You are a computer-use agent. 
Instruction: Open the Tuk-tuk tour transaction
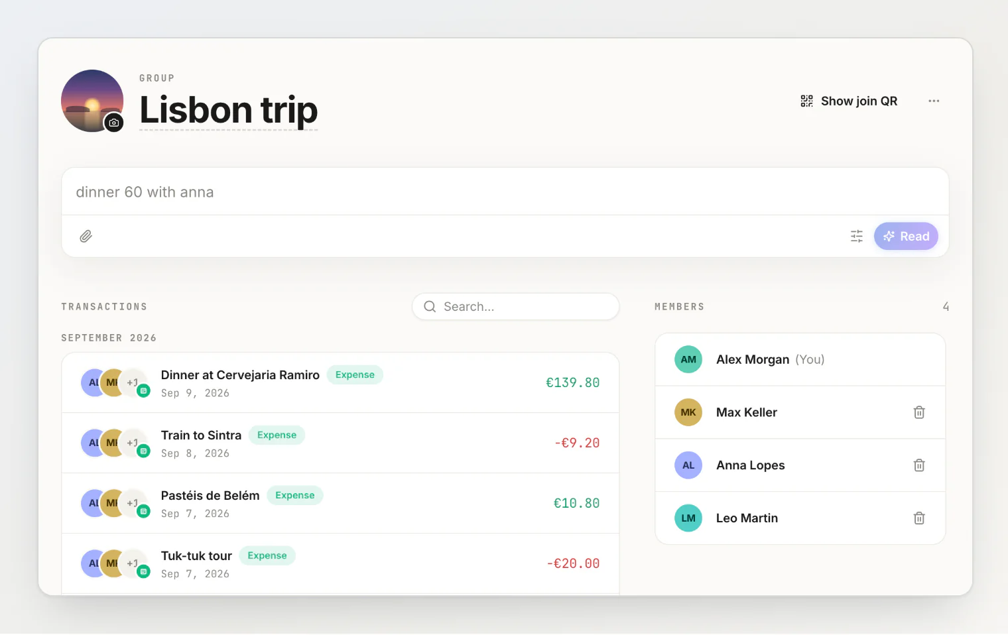point(340,563)
